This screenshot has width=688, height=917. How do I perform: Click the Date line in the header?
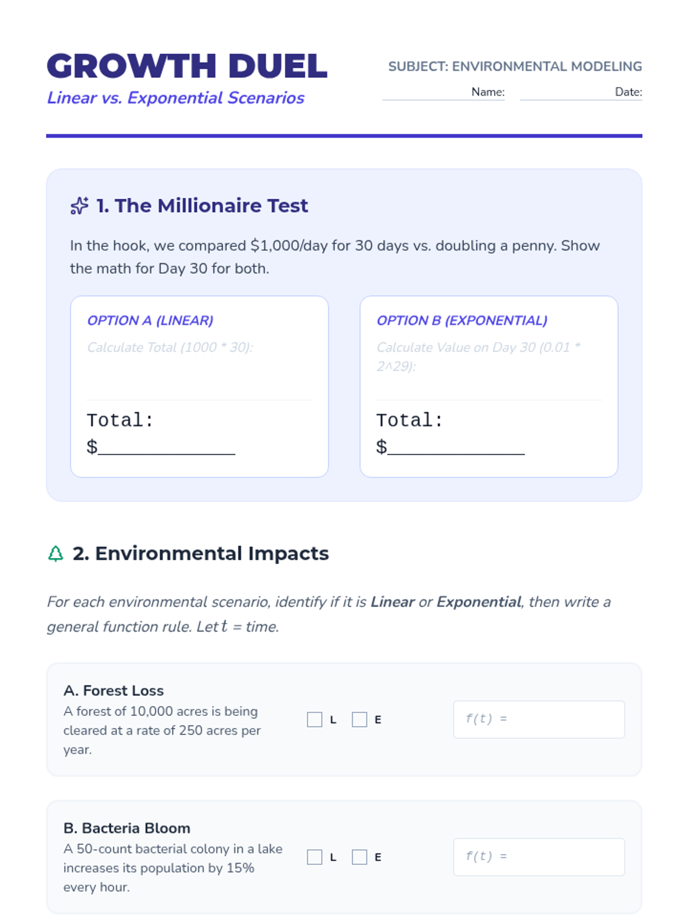click(x=581, y=92)
